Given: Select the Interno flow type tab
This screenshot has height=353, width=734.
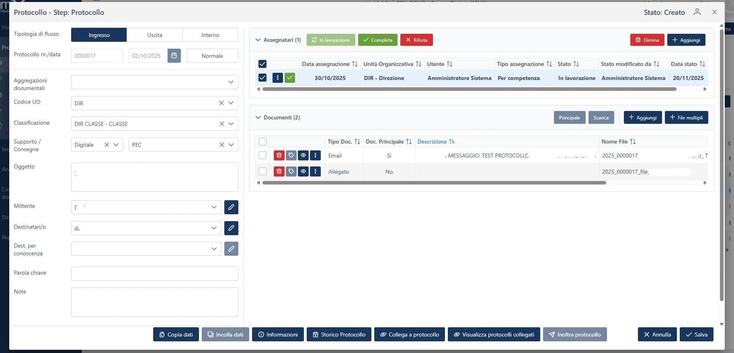Looking at the screenshot, I should tap(210, 35).
